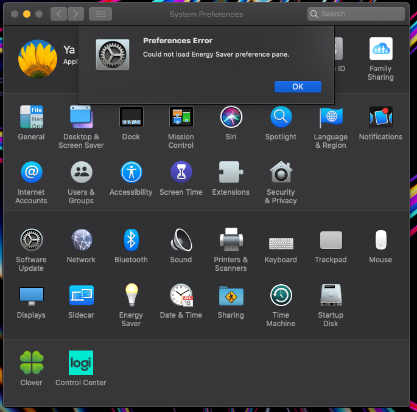Open Printers & Scanners preferences
The width and height of the screenshot is (417, 412).
coord(231,239)
